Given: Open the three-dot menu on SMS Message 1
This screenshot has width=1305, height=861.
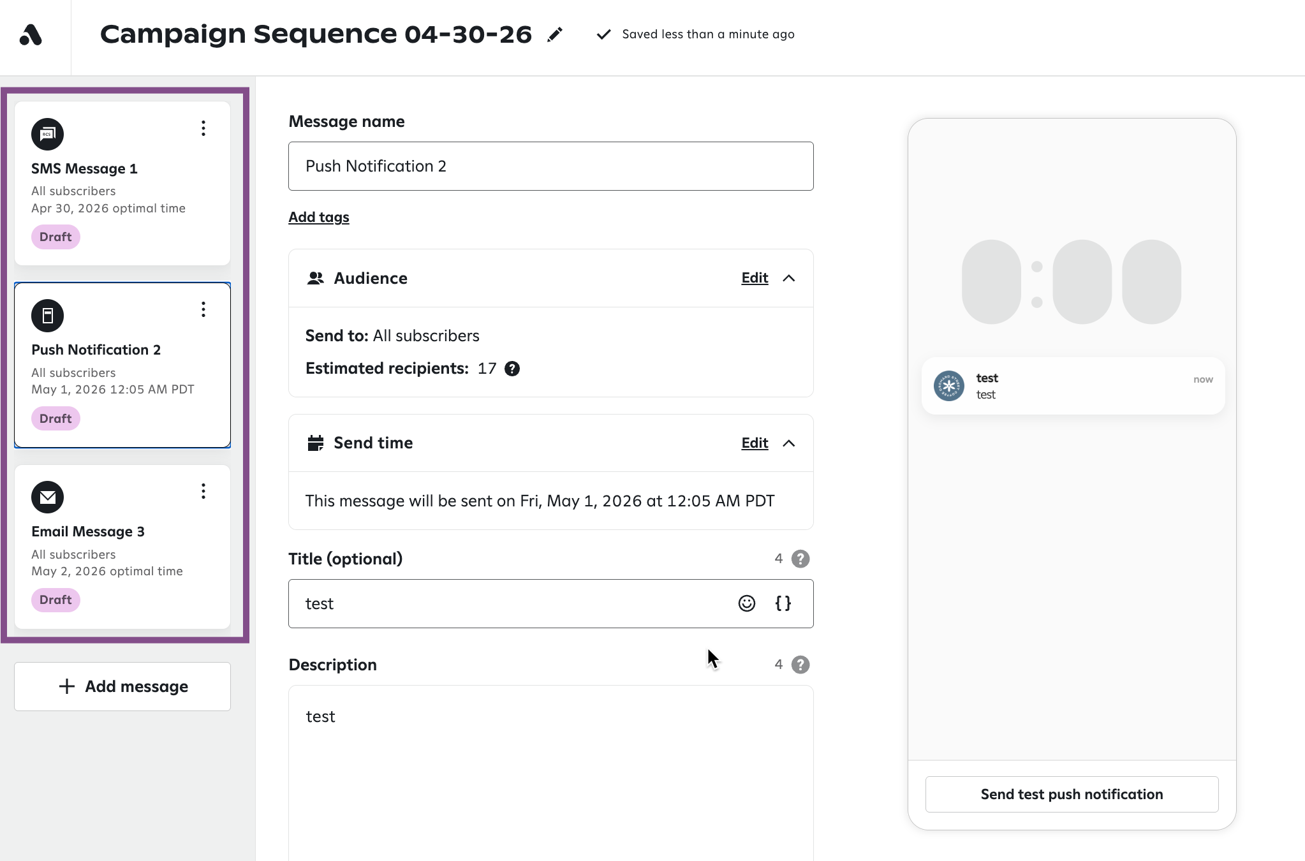Looking at the screenshot, I should point(203,128).
